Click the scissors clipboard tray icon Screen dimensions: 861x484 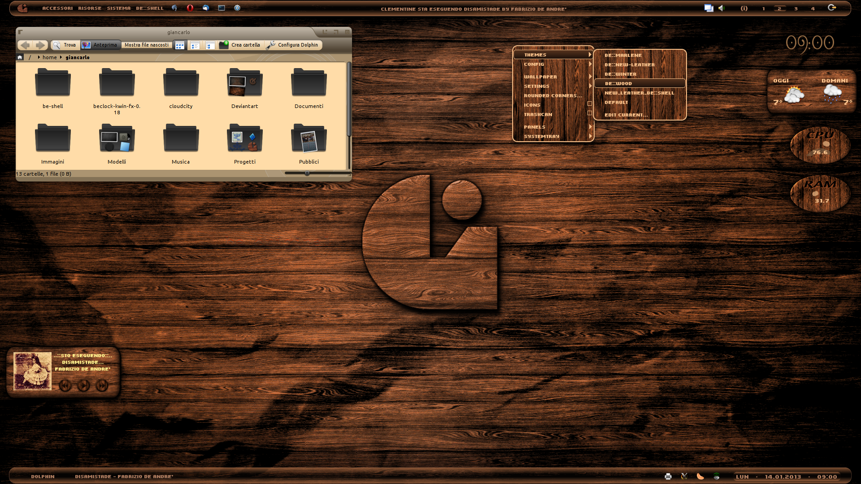point(684,476)
